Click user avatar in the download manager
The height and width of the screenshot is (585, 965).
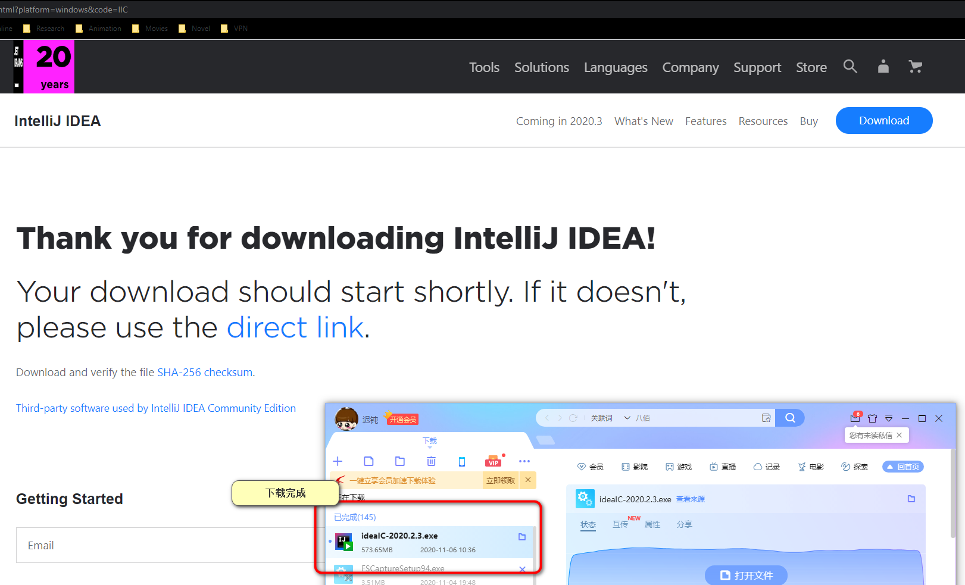tap(346, 419)
